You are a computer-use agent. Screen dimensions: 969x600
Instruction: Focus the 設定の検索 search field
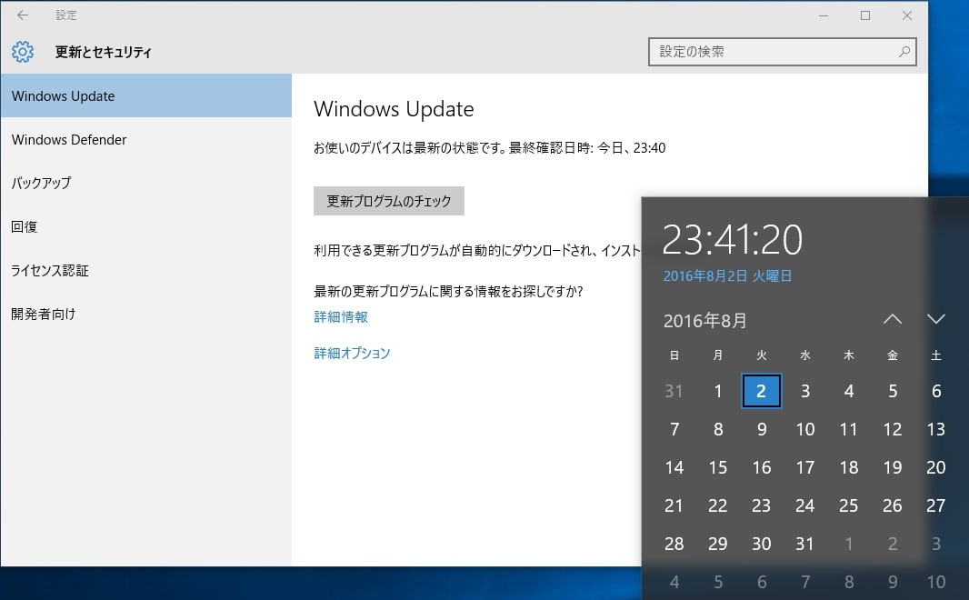(x=782, y=52)
